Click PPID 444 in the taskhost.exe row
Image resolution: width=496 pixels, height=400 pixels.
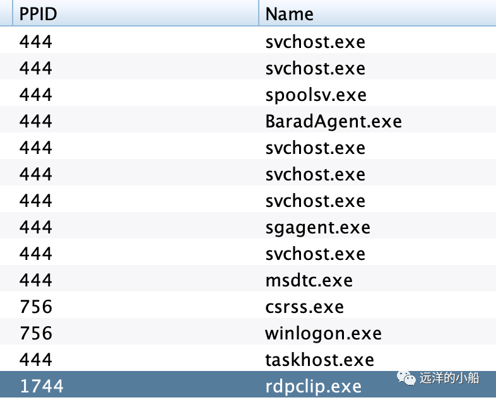click(x=36, y=360)
